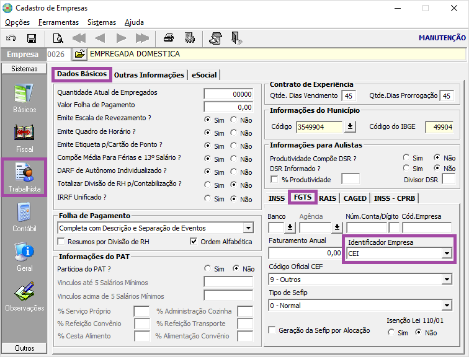
Task: Click the Sistemas button atop the sidebar
Action: pyautogui.click(x=24, y=69)
